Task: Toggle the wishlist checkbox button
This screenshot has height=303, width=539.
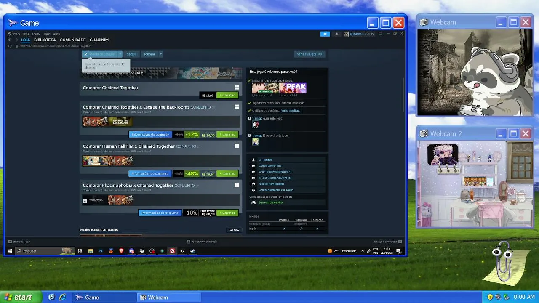Action: pos(100,54)
